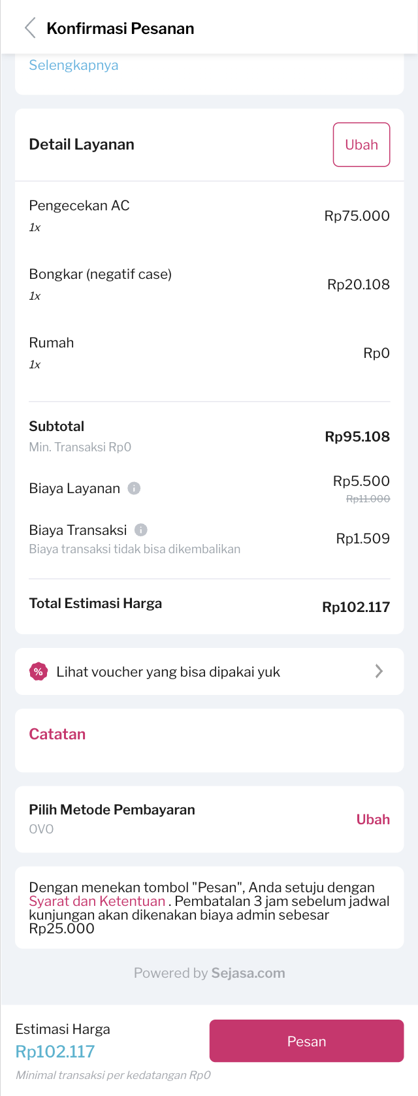Click the Sejasa.com powered-by text
The width and height of the screenshot is (418, 1096).
click(248, 973)
